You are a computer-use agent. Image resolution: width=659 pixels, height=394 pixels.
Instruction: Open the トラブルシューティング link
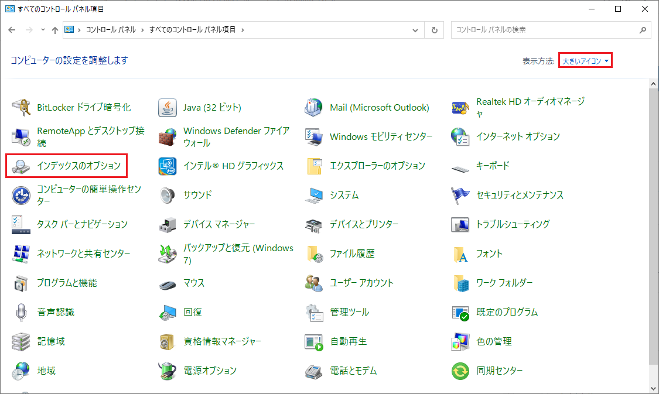click(x=513, y=224)
